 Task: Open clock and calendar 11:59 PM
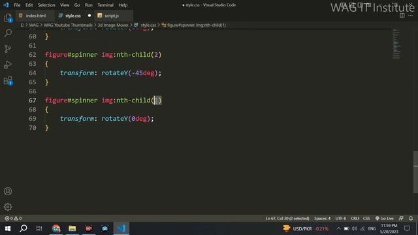click(389, 228)
